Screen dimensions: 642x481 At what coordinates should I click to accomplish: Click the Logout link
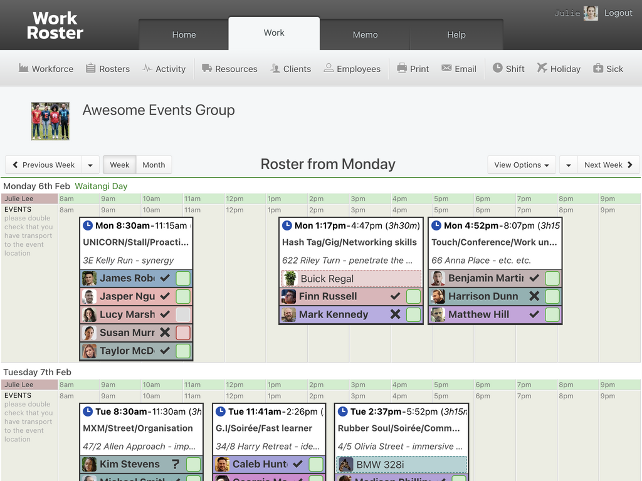click(x=618, y=13)
